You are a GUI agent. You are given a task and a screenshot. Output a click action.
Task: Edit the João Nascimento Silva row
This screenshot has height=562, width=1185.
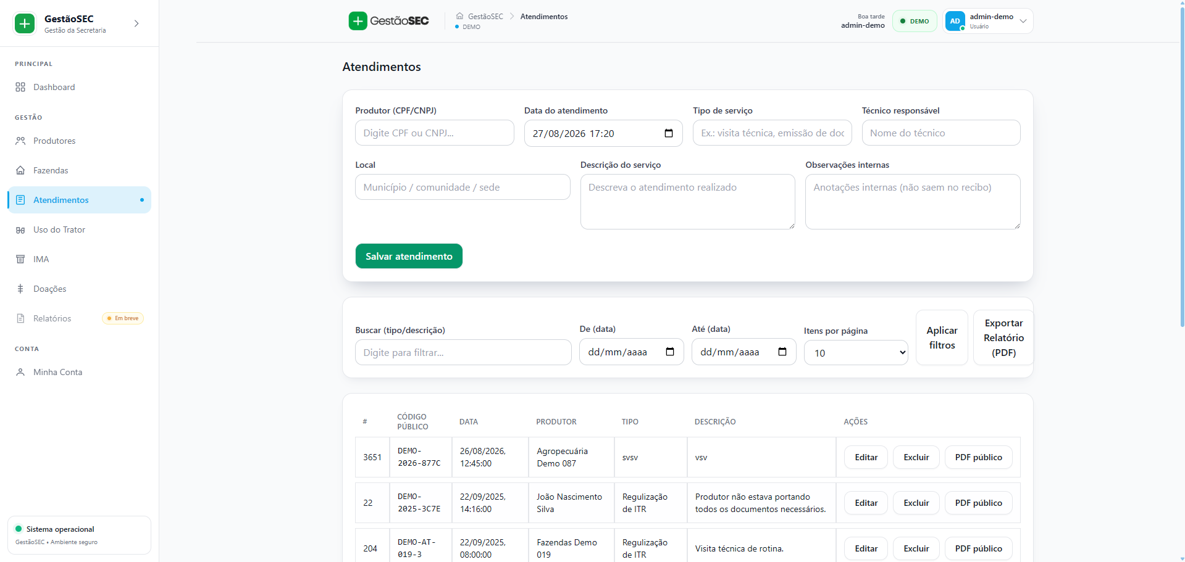pyautogui.click(x=866, y=503)
